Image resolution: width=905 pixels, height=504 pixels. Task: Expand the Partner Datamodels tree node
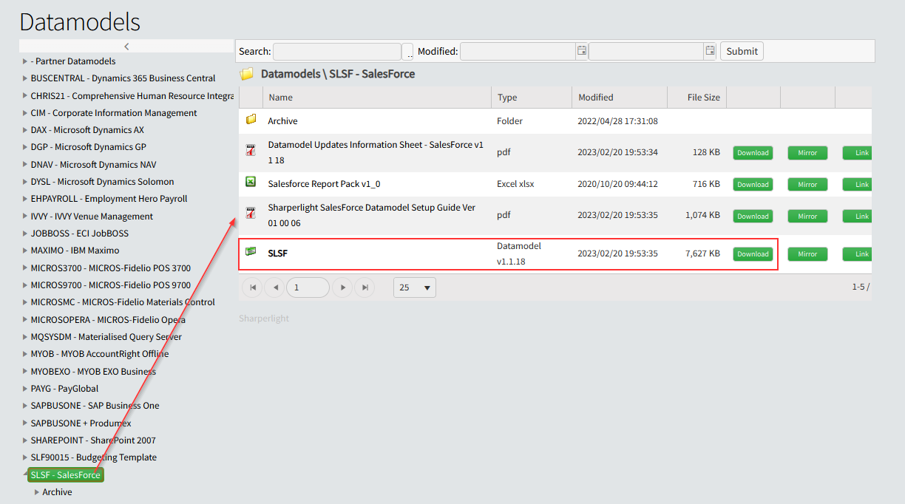click(24, 61)
